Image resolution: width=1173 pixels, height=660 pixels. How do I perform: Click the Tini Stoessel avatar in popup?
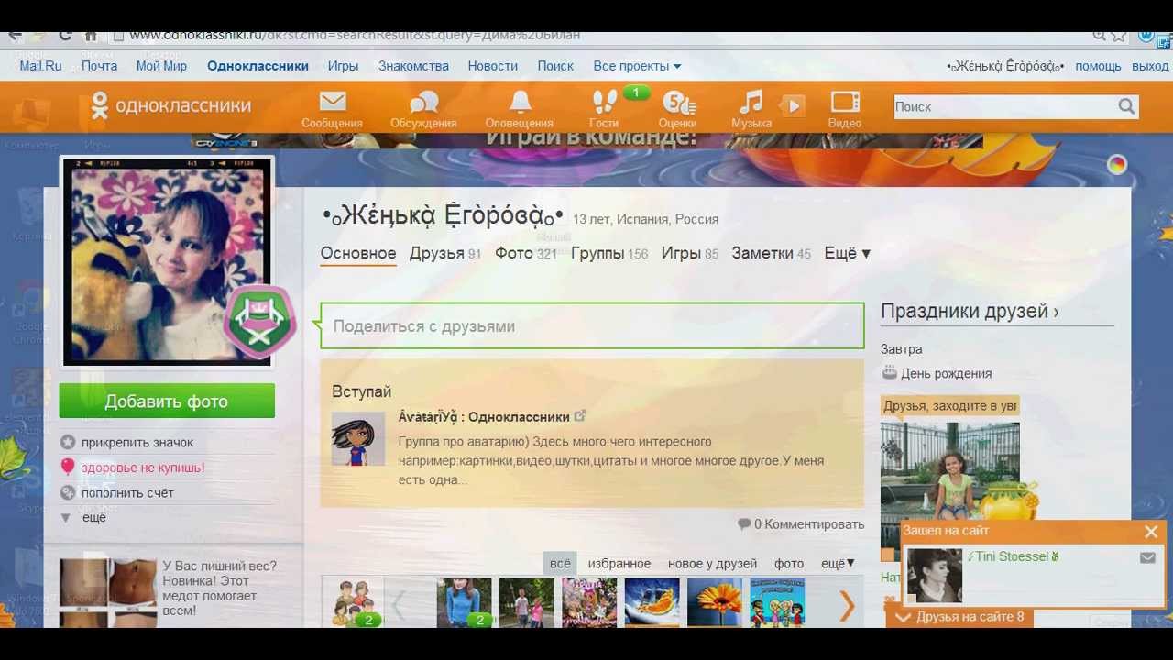point(935,577)
